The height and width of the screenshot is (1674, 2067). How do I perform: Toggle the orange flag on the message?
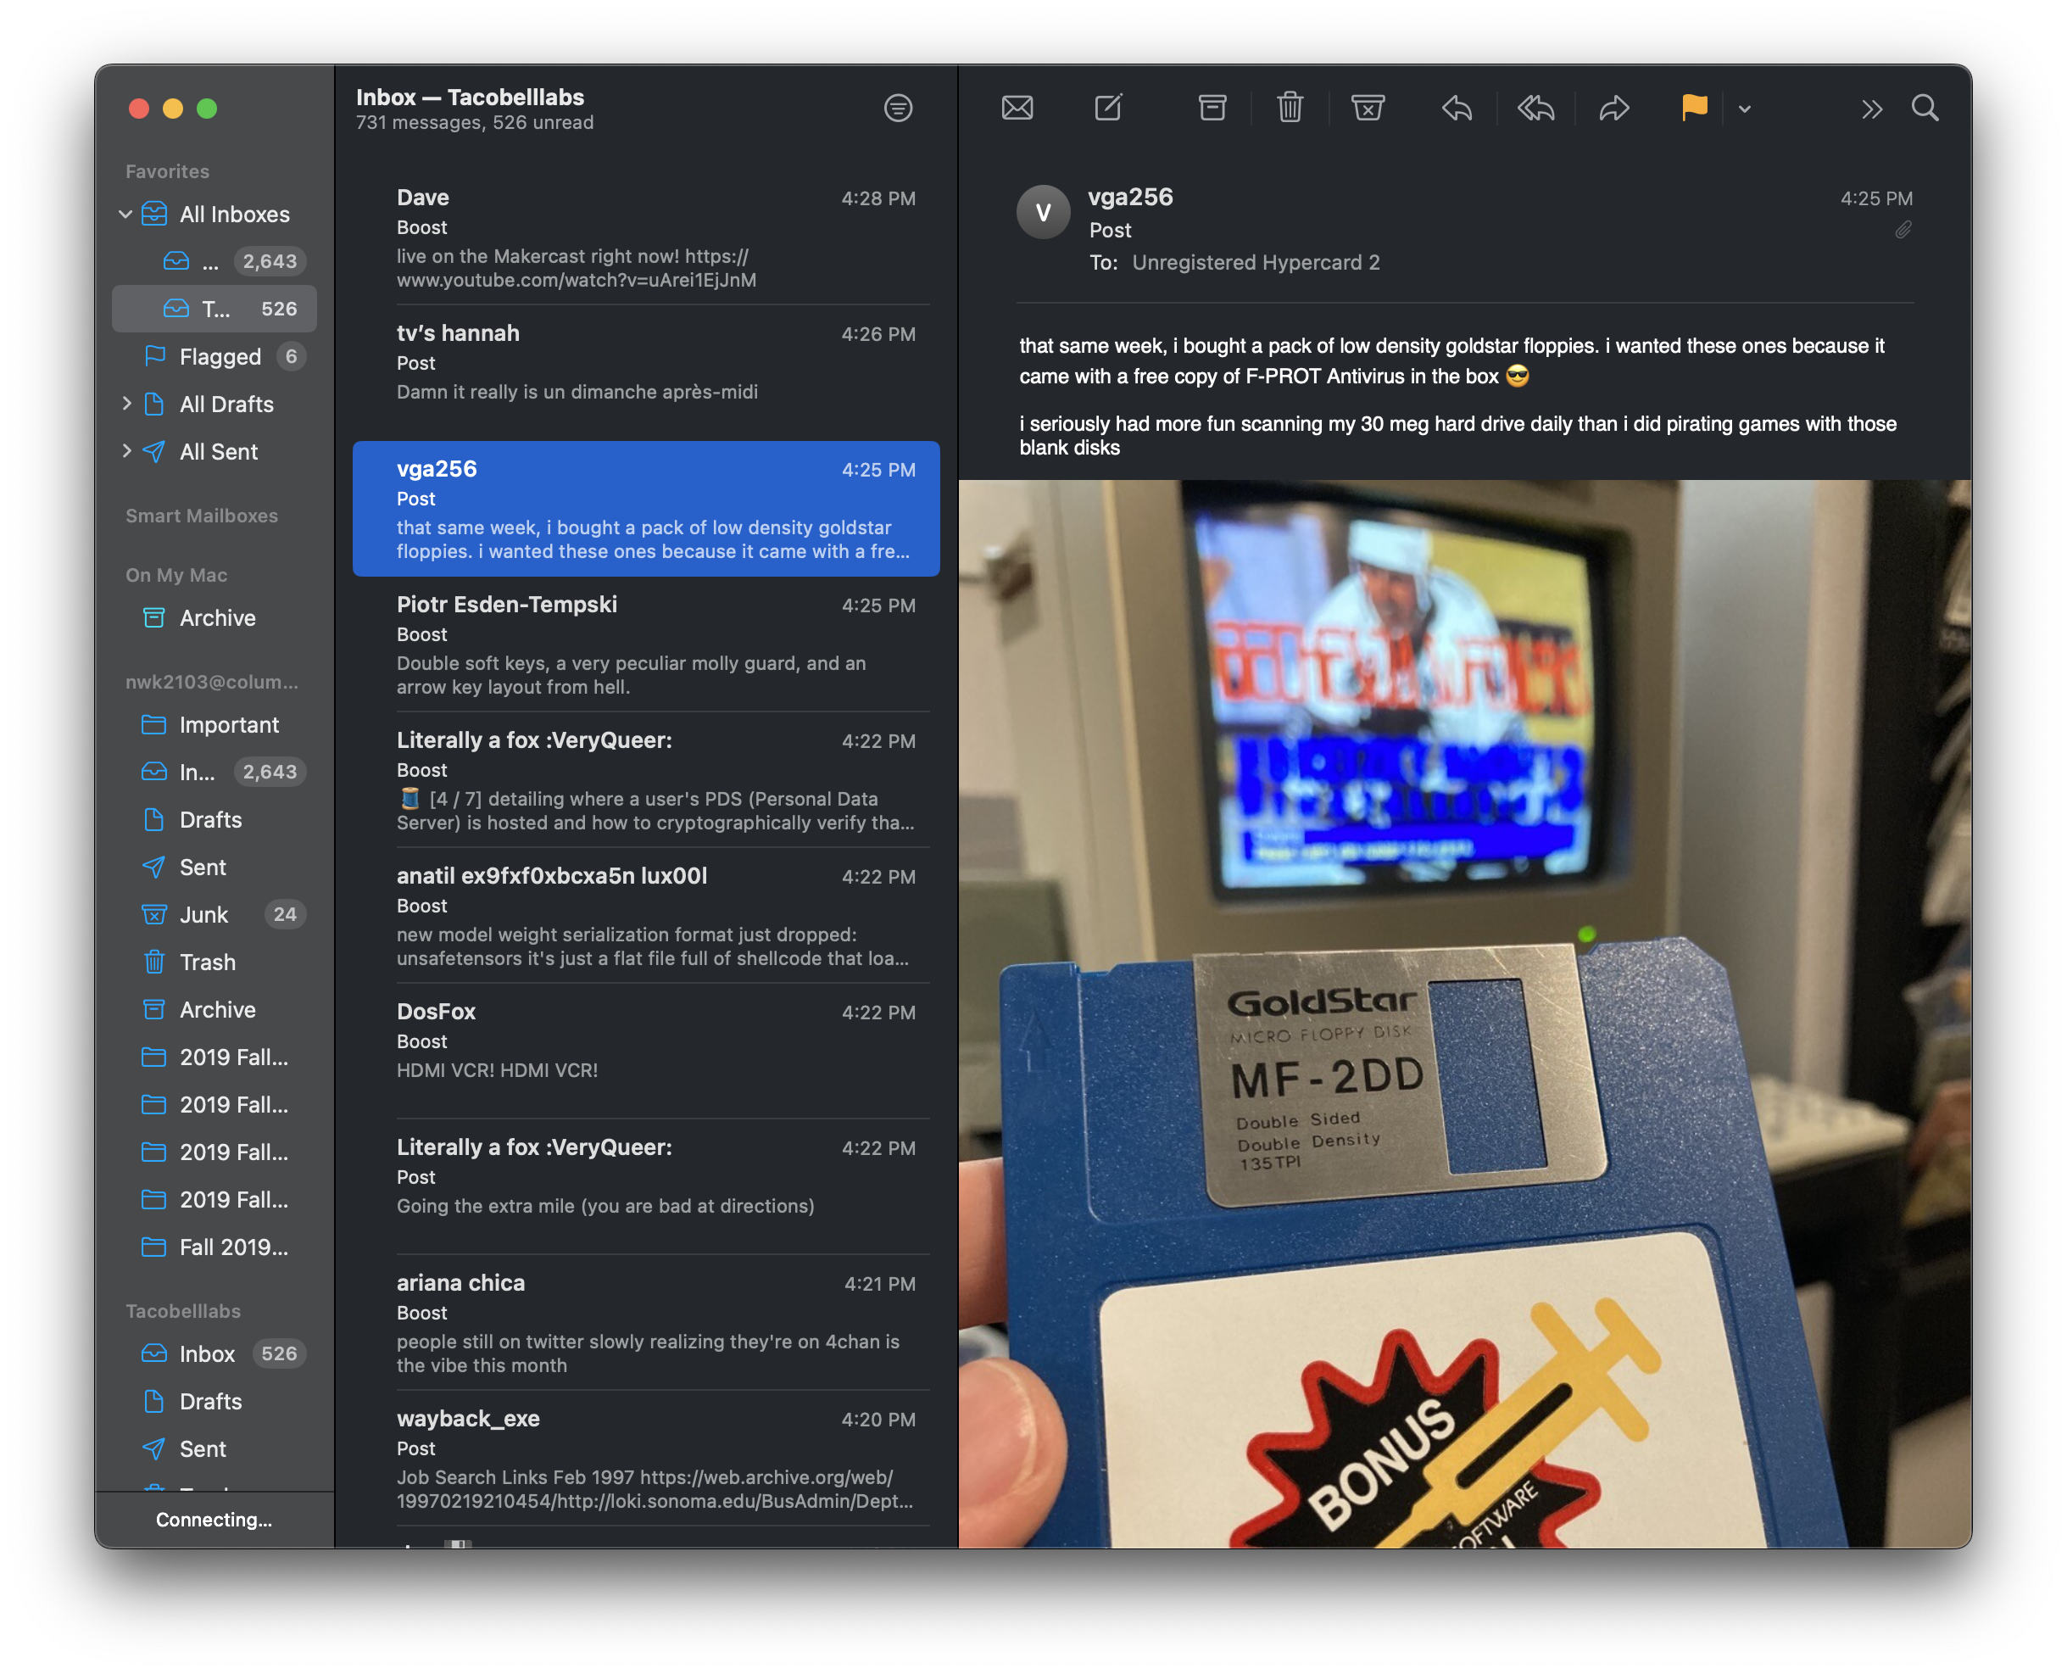(1694, 108)
